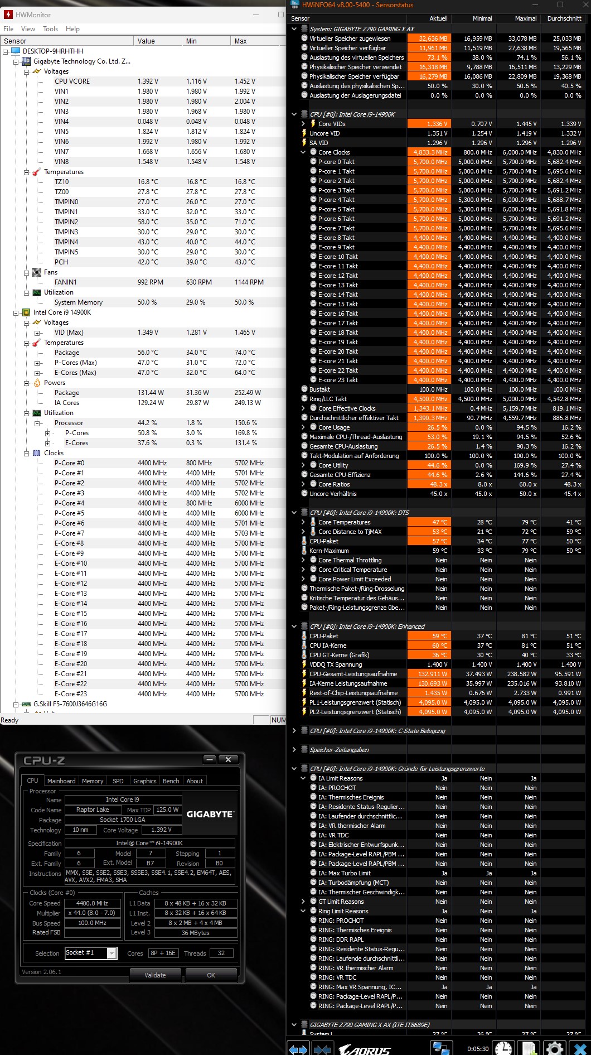
Task: Click the Kern-Maximum thermometer icon
Action: [x=304, y=551]
